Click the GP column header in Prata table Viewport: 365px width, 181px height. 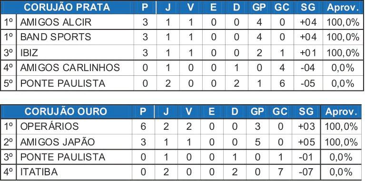click(259, 8)
